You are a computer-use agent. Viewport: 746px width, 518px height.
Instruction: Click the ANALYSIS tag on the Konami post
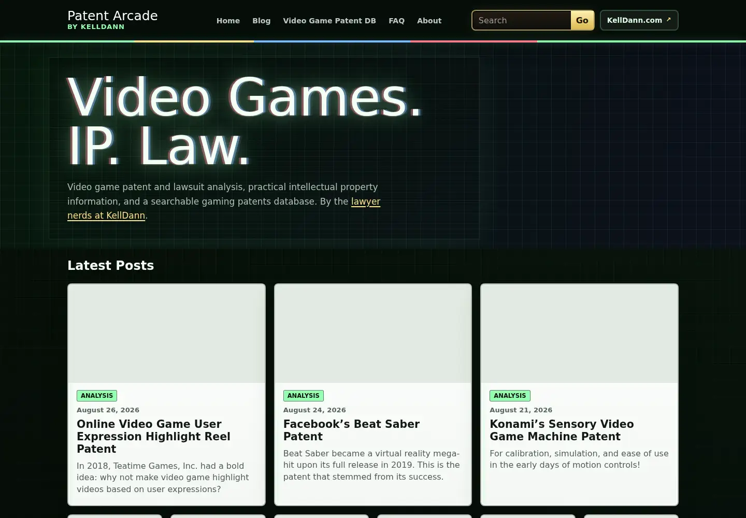pyautogui.click(x=510, y=396)
